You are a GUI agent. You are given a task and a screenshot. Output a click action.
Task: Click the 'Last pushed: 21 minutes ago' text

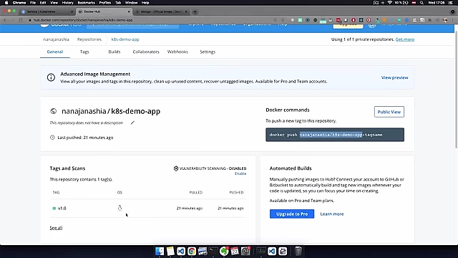click(85, 137)
